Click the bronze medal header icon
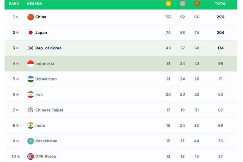This screenshot has height=162, width=243. tap(197, 4)
